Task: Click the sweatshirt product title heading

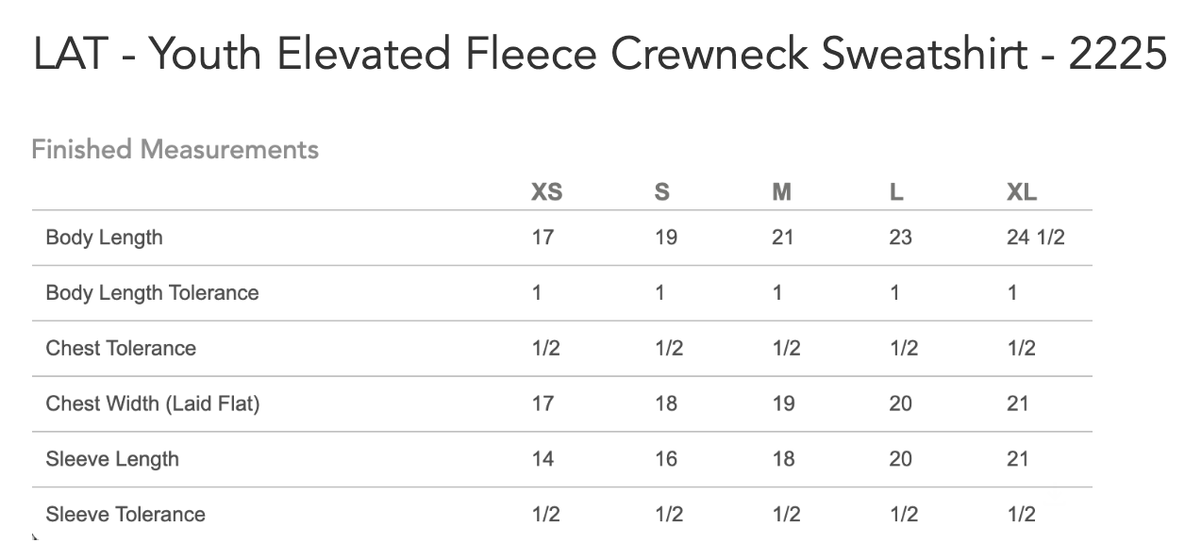Action: (x=600, y=57)
